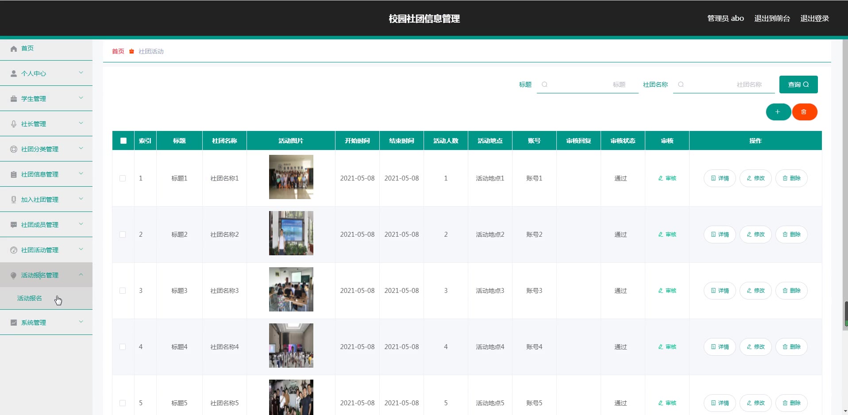This screenshot has width=848, height=415.
Task: Click the orange trash delete button
Action: (804, 112)
